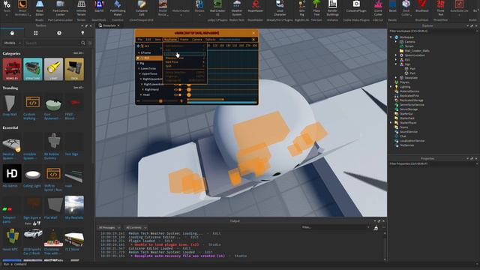The image size is (480, 270).
Task: Expand the Baseplate node in Explorer
Action: click(x=396, y=78)
